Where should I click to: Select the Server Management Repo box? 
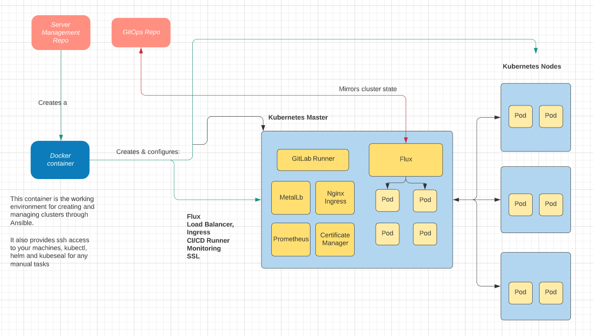61,32
